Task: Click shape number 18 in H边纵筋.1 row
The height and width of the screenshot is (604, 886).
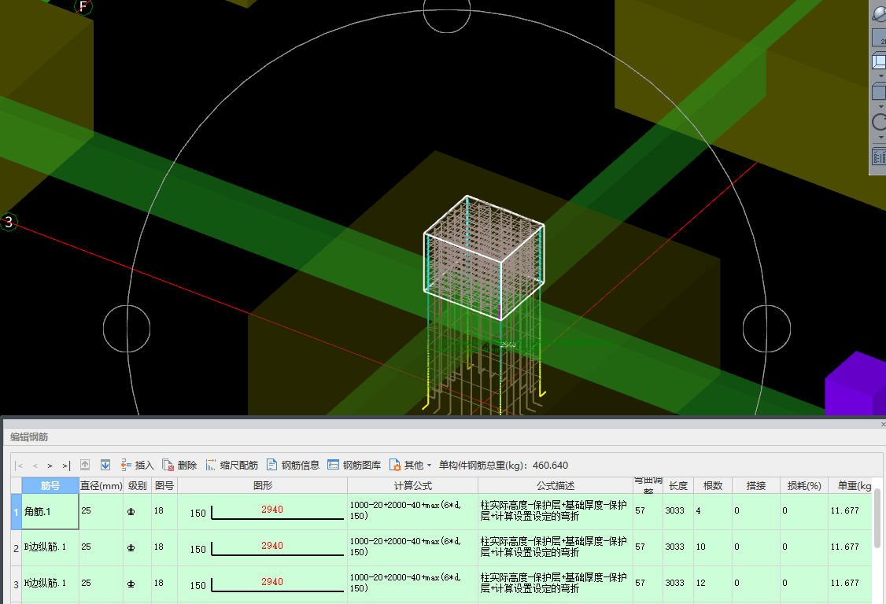Action: tap(159, 583)
